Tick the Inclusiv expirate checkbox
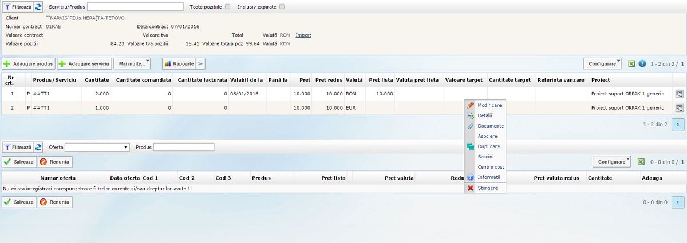This screenshot has height=243, width=687. pyautogui.click(x=282, y=7)
